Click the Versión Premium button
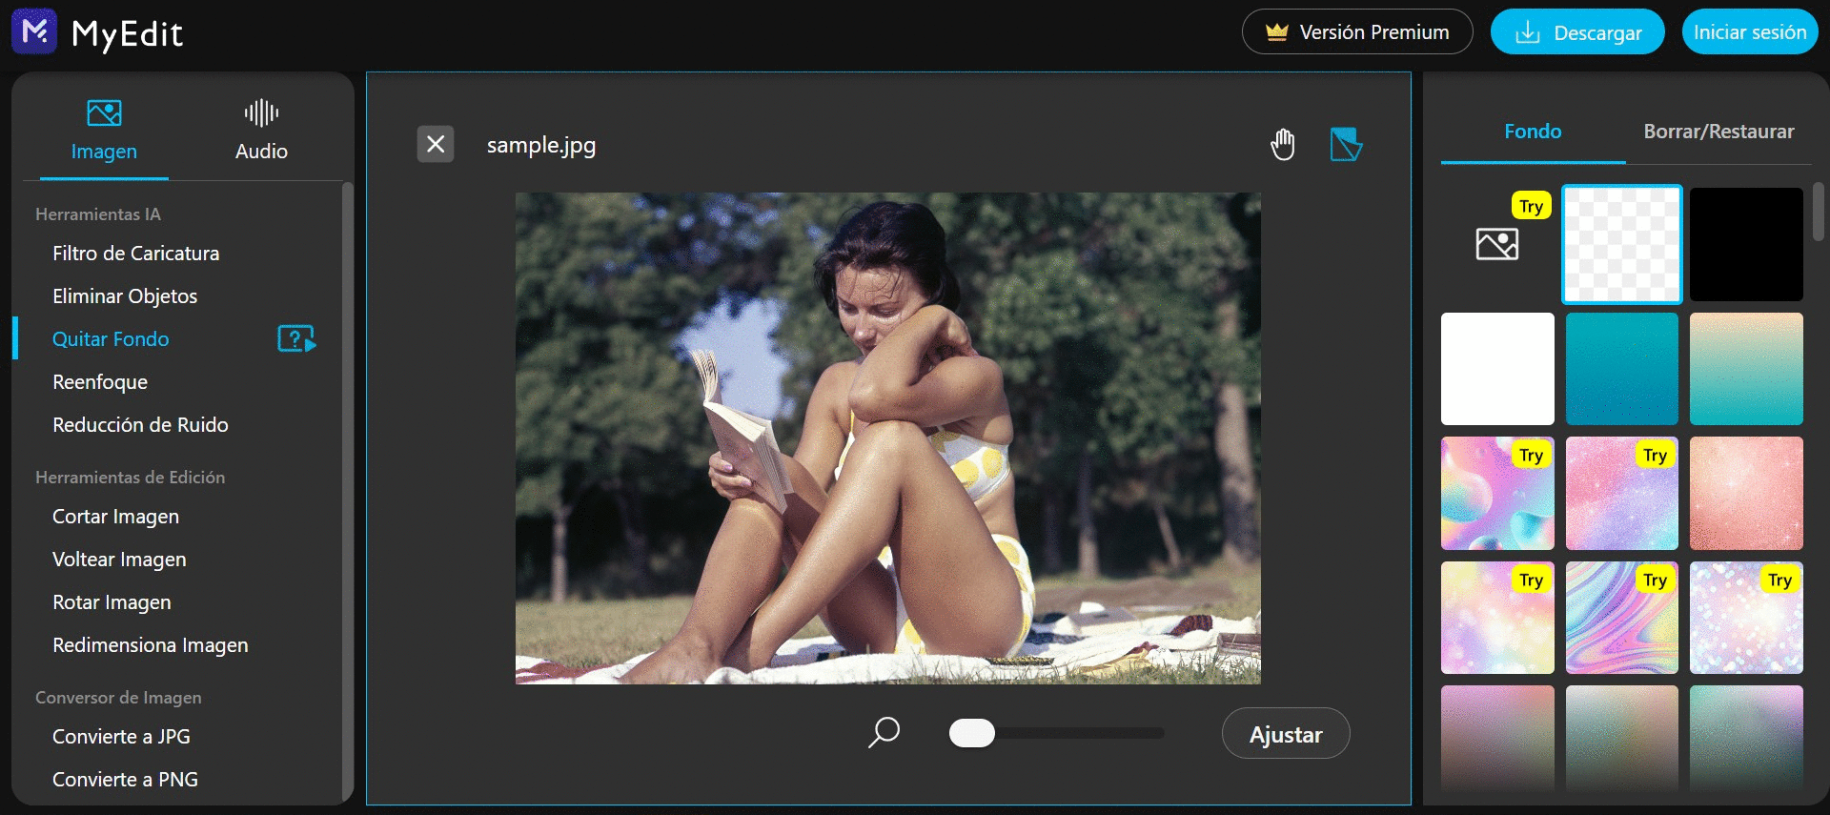 tap(1357, 31)
